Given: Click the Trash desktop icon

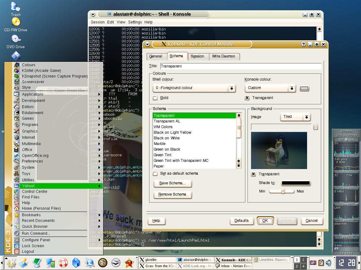Looking at the screenshot, I should point(16,7).
